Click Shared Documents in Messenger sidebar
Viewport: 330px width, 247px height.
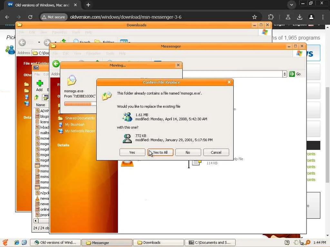pyautogui.click(x=80, y=118)
